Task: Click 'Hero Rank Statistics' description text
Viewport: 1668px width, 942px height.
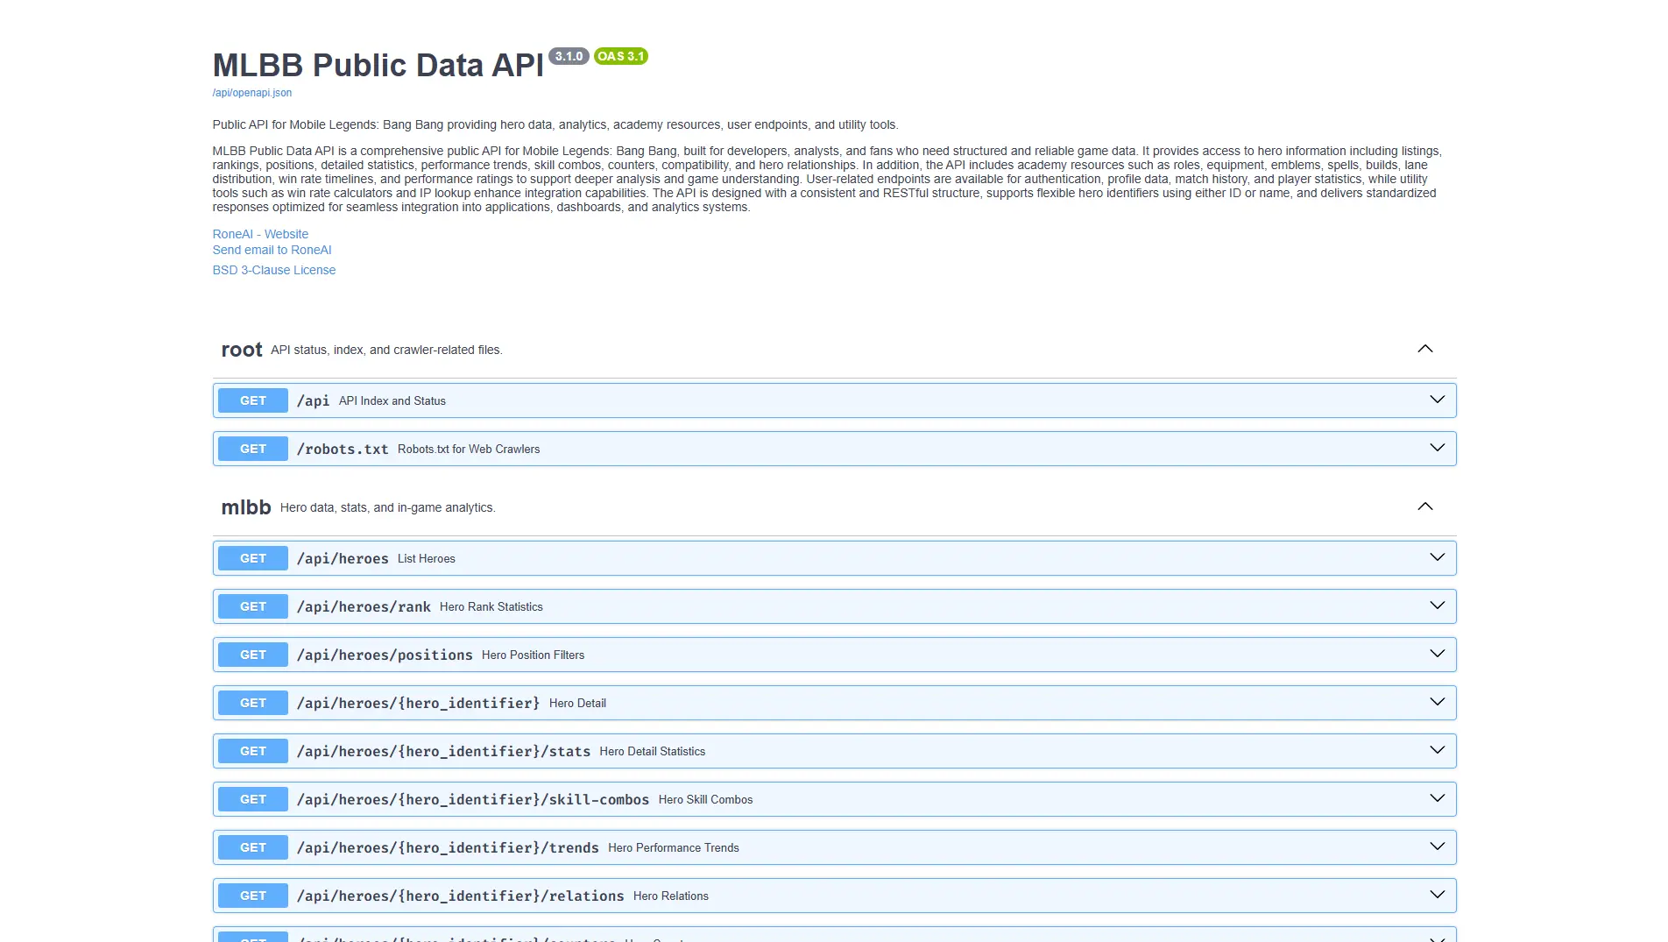Action: [491, 606]
